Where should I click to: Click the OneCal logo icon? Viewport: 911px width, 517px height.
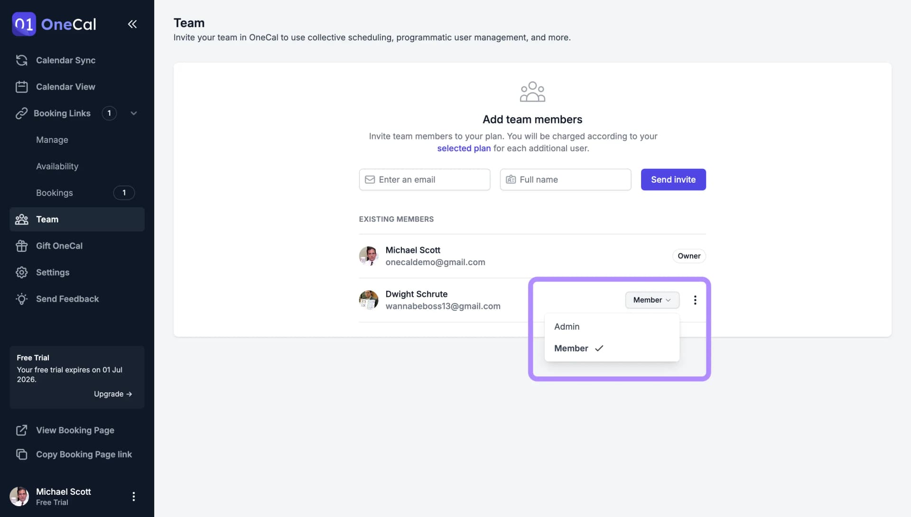[24, 24]
